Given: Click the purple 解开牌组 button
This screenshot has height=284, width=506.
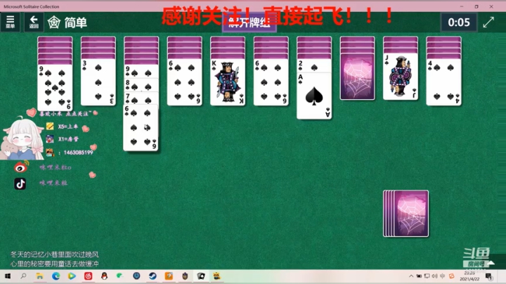Looking at the screenshot, I should 249,22.
